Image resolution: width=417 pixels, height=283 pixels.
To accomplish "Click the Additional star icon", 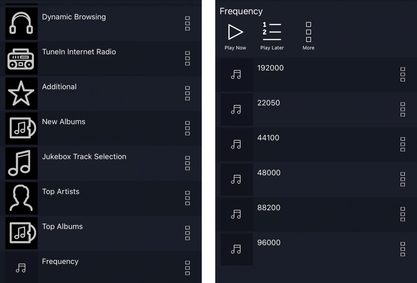I will point(21,93).
